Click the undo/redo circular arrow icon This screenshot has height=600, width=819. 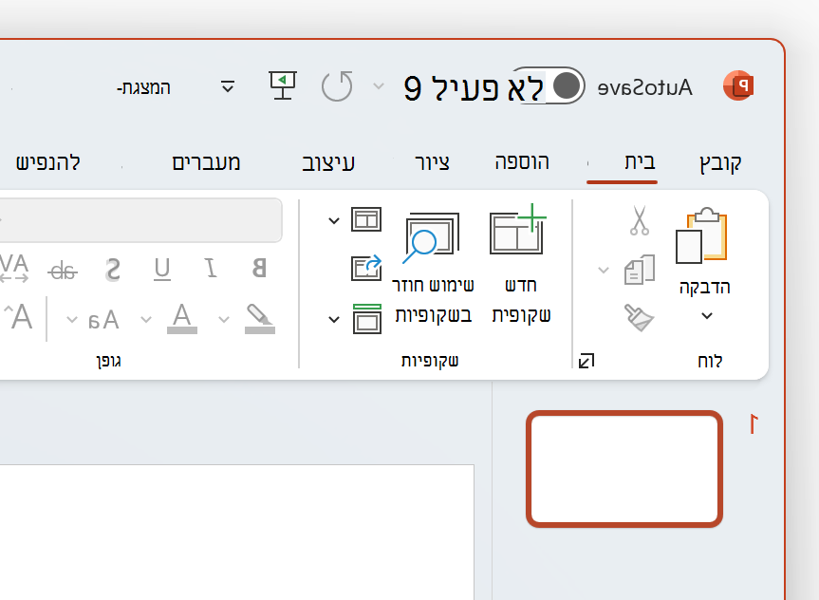tap(337, 86)
